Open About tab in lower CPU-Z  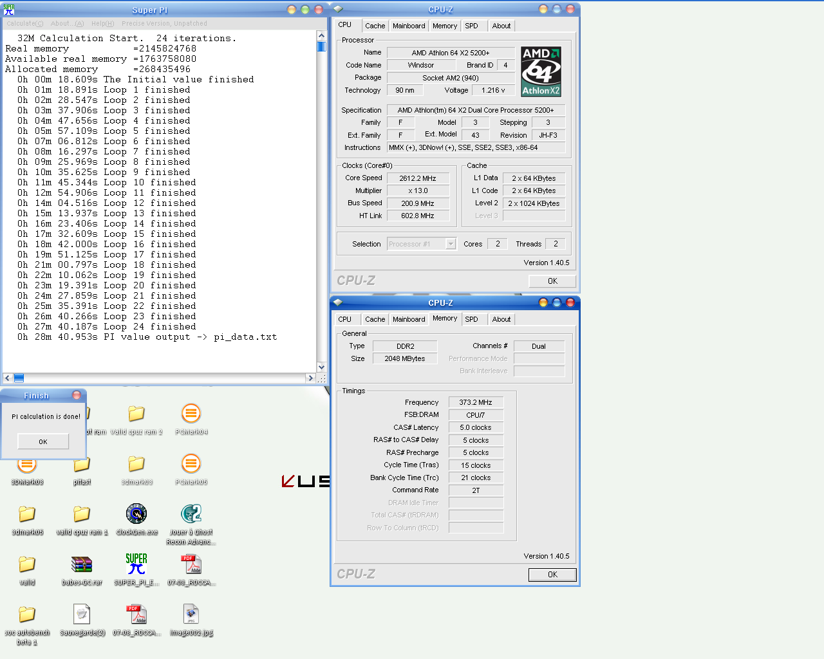pyautogui.click(x=501, y=319)
